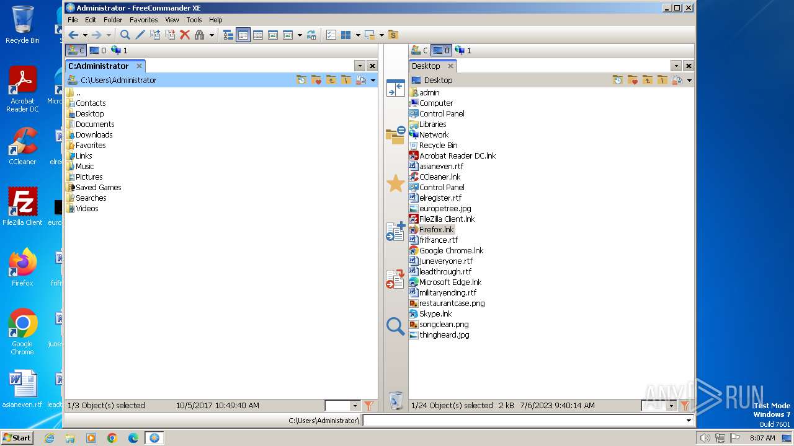Image resolution: width=794 pixels, height=446 pixels.
Task: Select drive C in left panel drive bar
Action: coord(76,50)
